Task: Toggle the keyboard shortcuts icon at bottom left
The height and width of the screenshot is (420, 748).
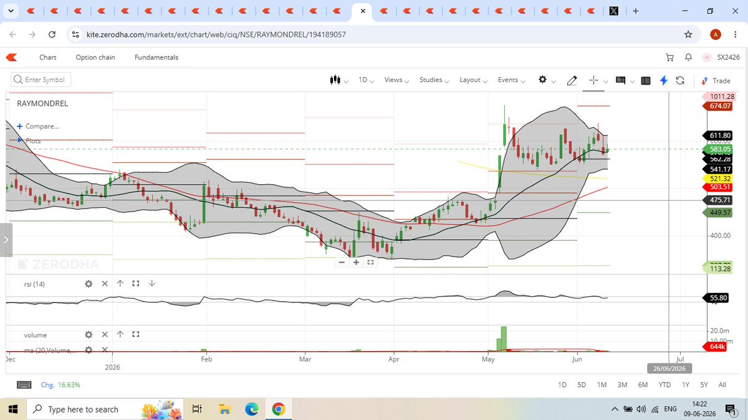Action: (24, 385)
